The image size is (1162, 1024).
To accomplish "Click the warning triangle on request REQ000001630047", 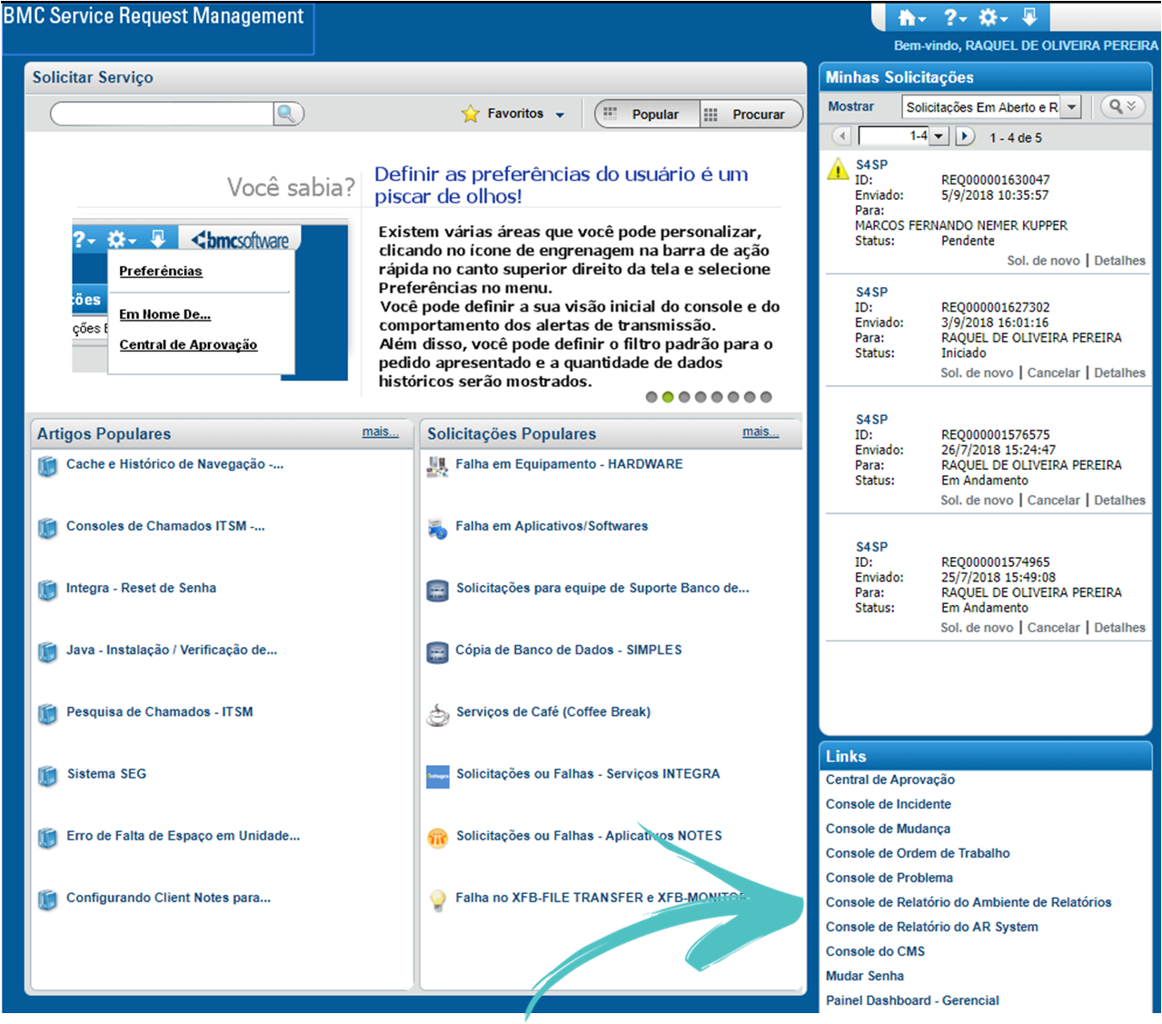I will (838, 169).
